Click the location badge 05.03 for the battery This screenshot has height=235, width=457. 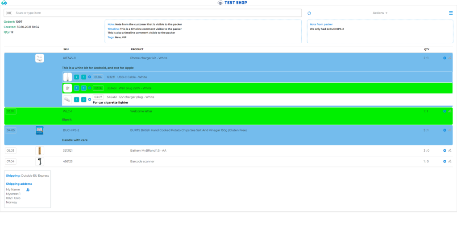pos(11,150)
